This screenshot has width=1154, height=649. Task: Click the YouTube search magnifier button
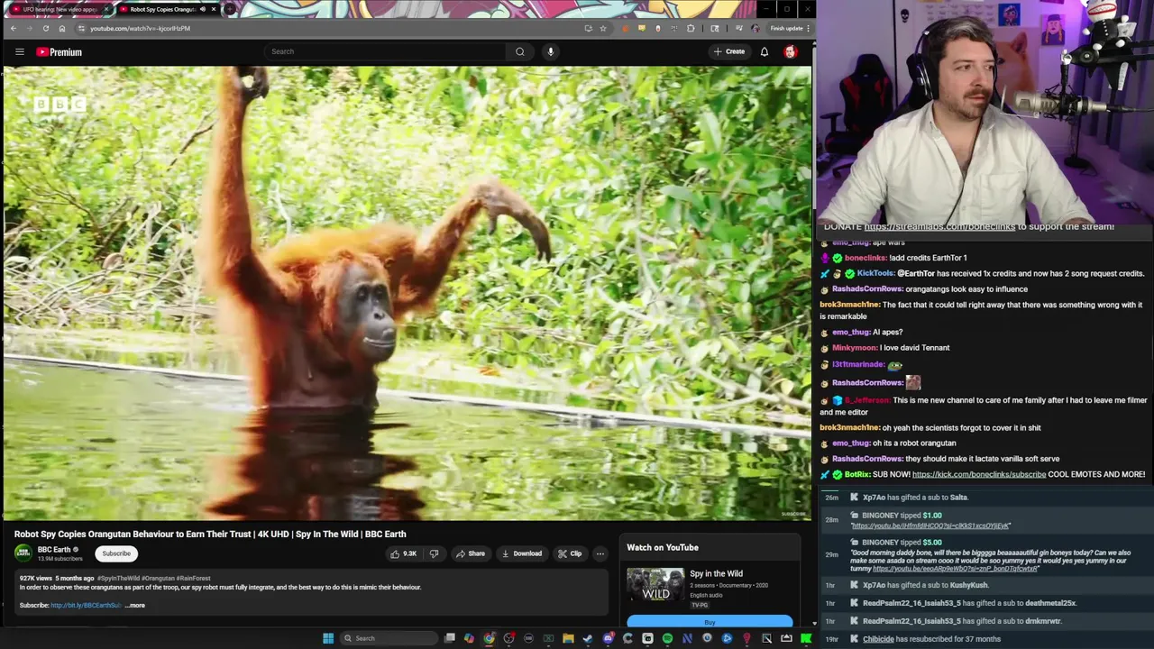(x=519, y=51)
